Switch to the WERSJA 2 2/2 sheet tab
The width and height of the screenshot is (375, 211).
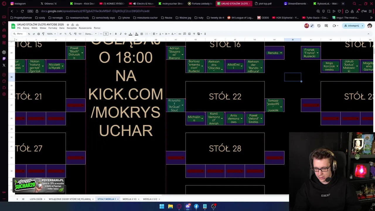[x=150, y=199]
